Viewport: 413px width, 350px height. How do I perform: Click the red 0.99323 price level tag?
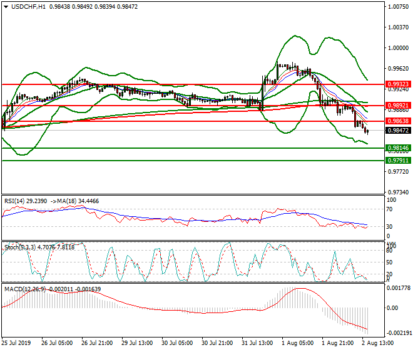click(398, 84)
